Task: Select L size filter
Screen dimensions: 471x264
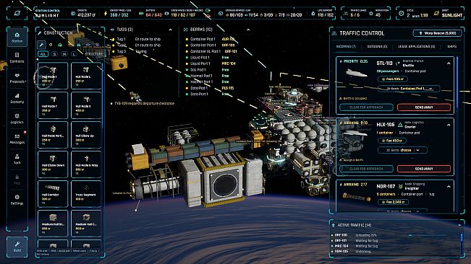Action: (x=74, y=54)
